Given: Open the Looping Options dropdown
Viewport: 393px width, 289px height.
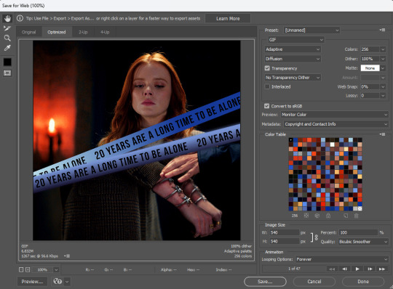Looking at the screenshot, I should click(342, 259).
